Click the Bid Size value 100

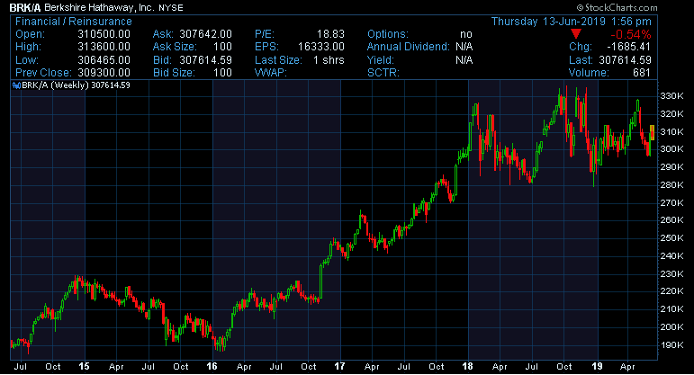point(222,73)
